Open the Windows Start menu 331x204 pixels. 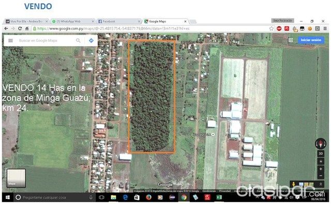(x=8, y=197)
